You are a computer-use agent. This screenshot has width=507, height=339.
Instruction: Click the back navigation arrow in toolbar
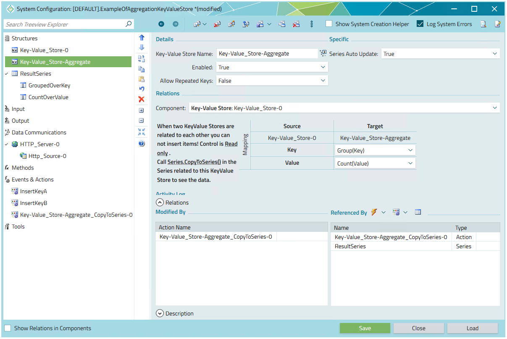[161, 24]
